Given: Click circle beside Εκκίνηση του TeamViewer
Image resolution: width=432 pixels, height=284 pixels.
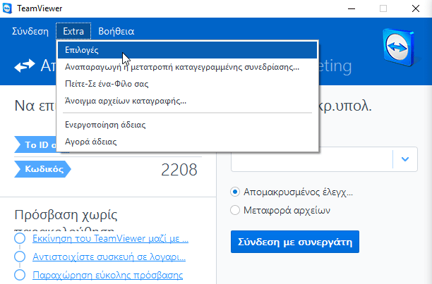Looking at the screenshot, I should click(x=20, y=238).
